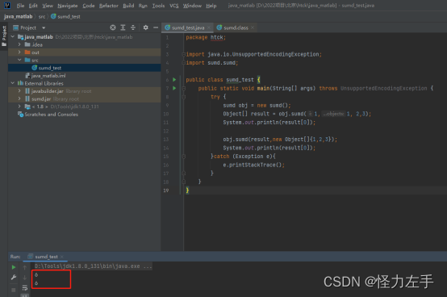The width and height of the screenshot is (447, 297).
Task: Click on 'e.printStackTrace();' code line
Action: [253, 165]
